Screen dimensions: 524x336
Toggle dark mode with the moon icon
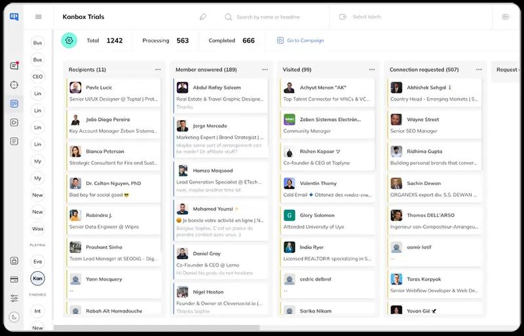coord(14,317)
